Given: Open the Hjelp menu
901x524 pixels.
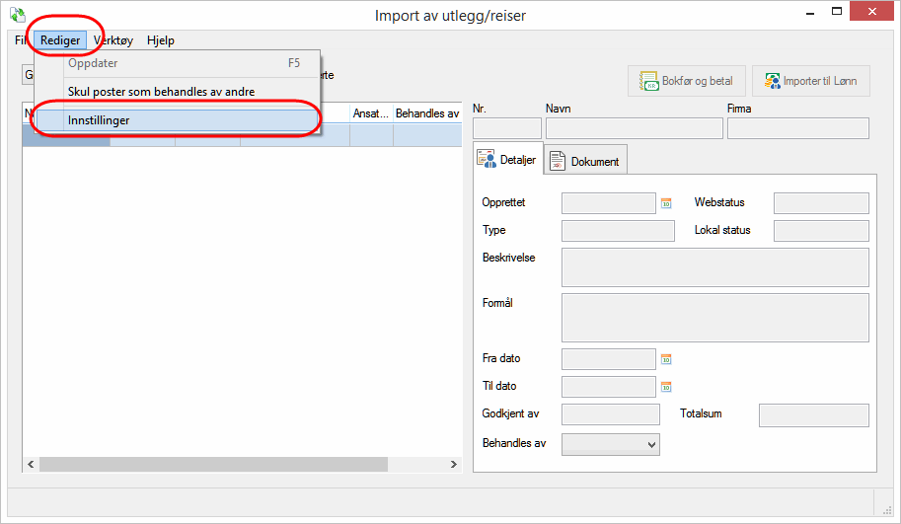Looking at the screenshot, I should [x=160, y=40].
